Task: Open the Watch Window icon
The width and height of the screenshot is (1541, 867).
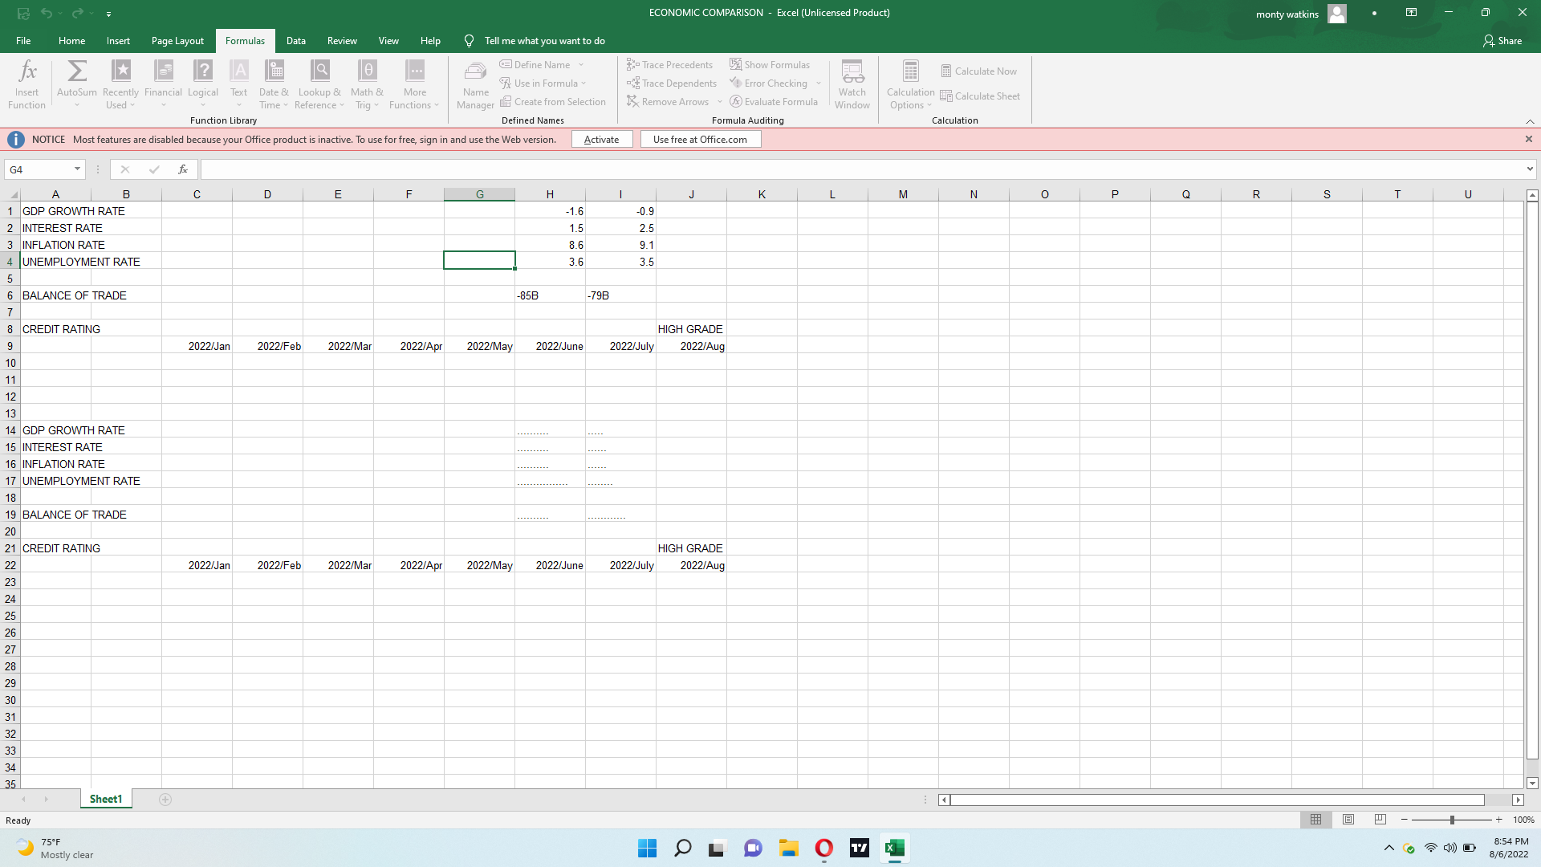Action: click(852, 72)
